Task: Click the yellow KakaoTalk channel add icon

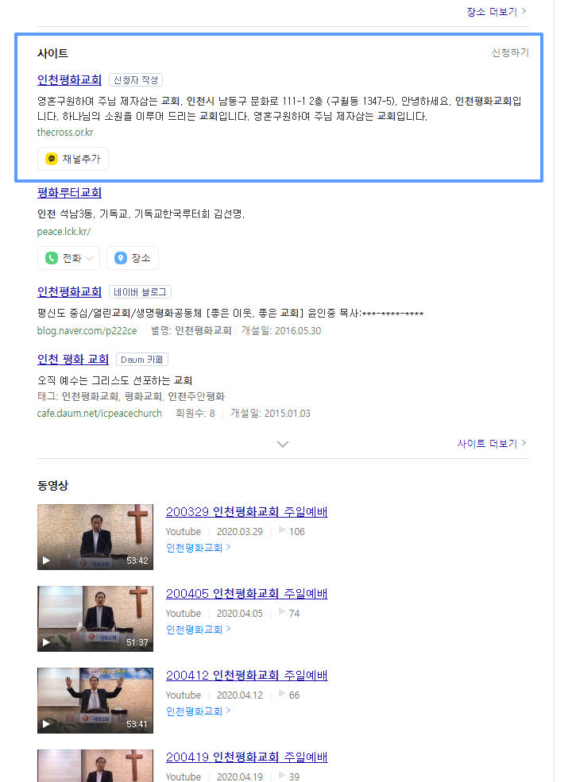Action: tap(52, 159)
